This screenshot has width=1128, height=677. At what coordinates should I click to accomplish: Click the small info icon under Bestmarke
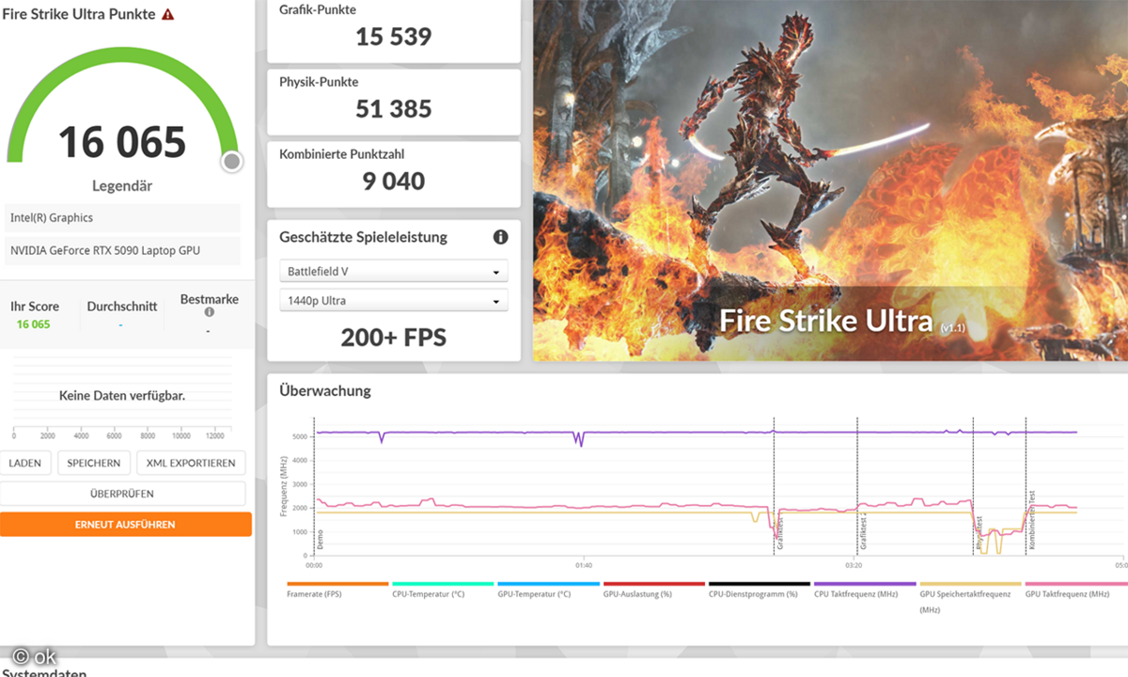tap(209, 312)
